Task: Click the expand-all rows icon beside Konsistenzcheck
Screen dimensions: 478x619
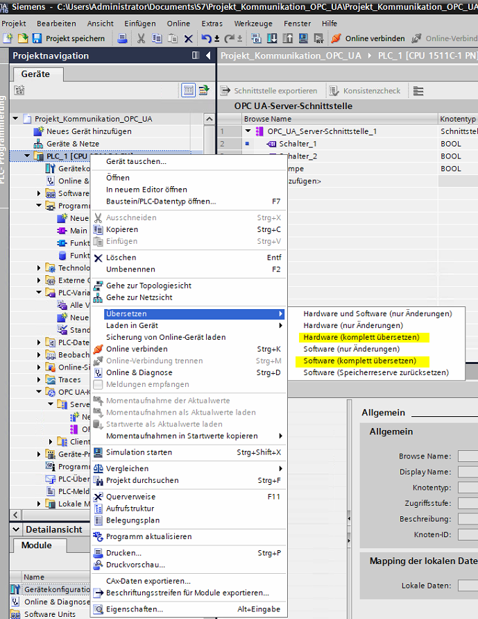Action: (x=418, y=91)
